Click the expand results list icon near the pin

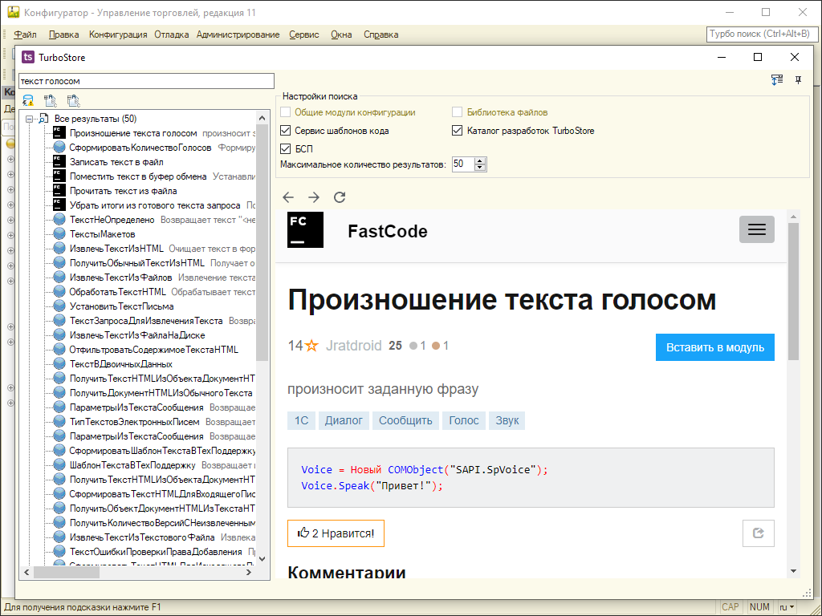point(776,79)
